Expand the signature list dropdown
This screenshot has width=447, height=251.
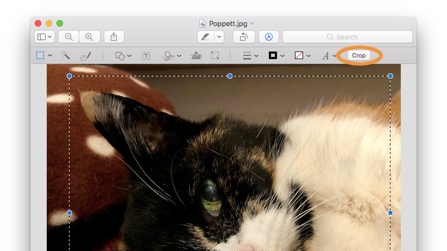(x=179, y=56)
